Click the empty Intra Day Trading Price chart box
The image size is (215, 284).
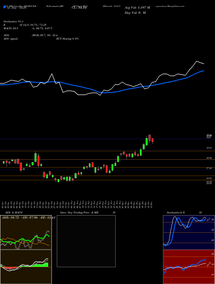86,241
